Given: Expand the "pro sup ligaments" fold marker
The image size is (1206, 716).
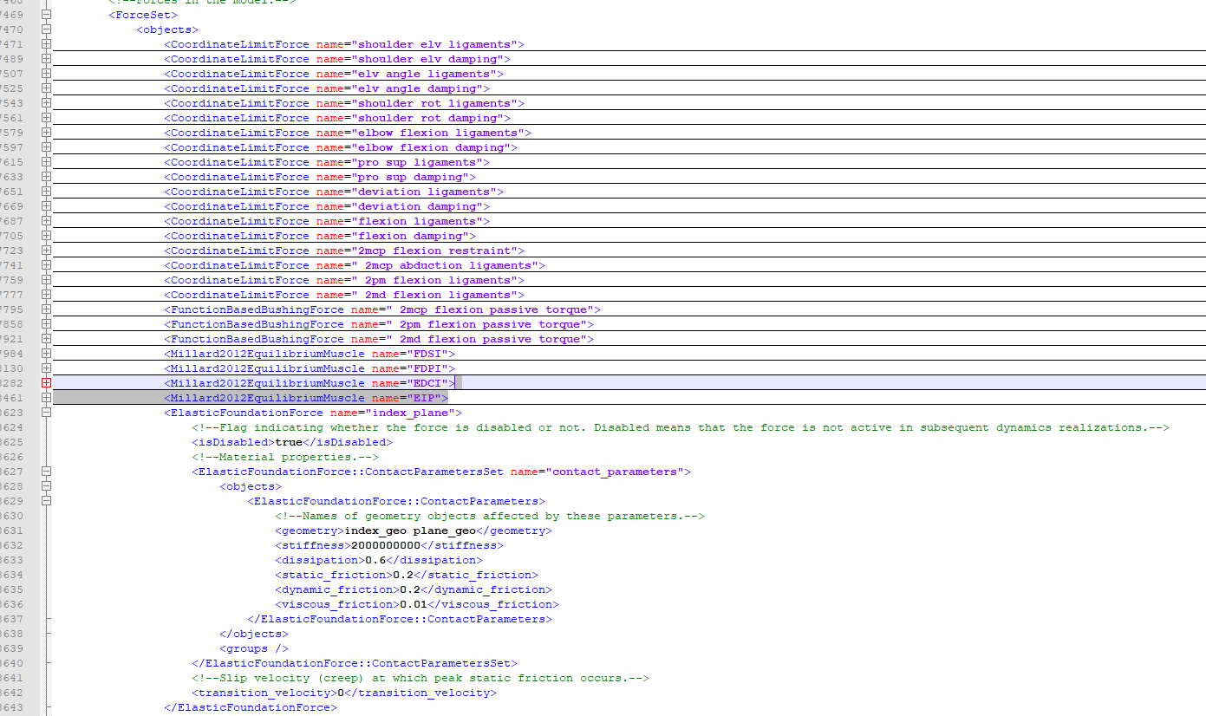Looking at the screenshot, I should pyautogui.click(x=46, y=162).
